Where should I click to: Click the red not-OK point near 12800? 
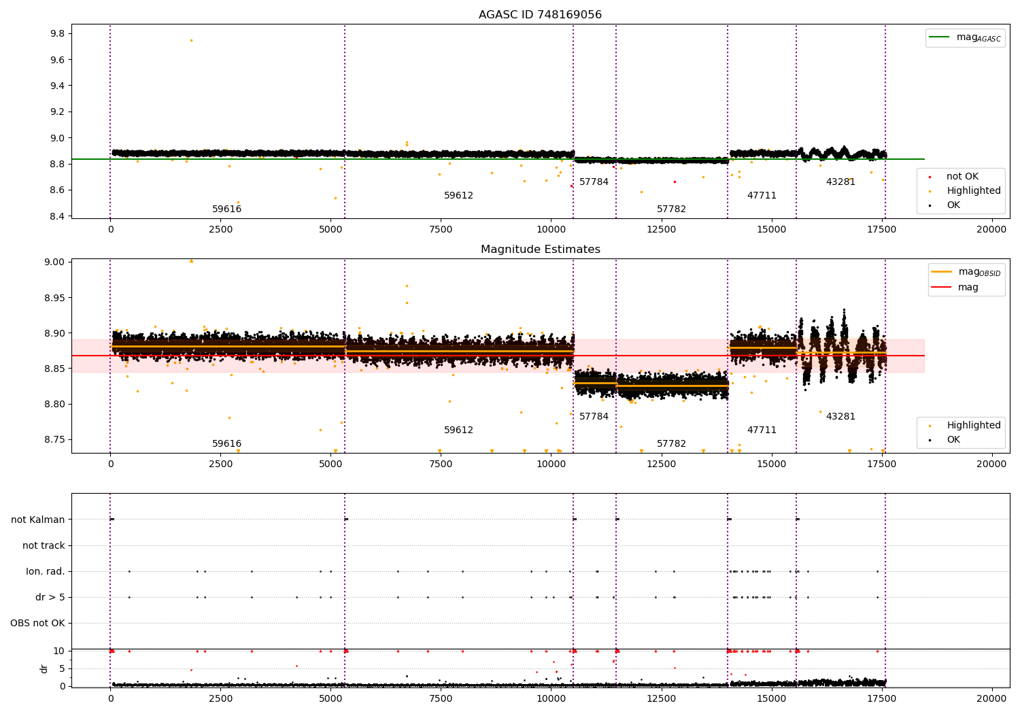pyautogui.click(x=675, y=182)
